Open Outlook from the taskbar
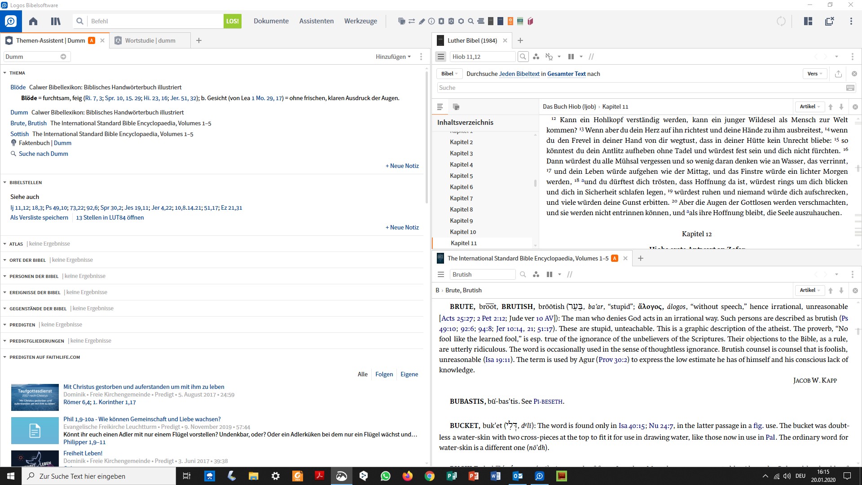Image resolution: width=862 pixels, height=485 pixels. pyautogui.click(x=518, y=476)
